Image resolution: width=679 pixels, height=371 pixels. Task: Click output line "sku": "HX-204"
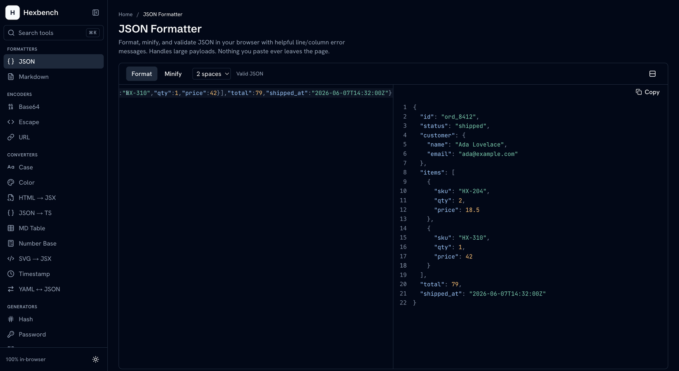click(x=462, y=191)
